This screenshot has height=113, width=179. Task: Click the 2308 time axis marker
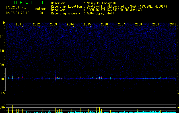click(x=139, y=24)
